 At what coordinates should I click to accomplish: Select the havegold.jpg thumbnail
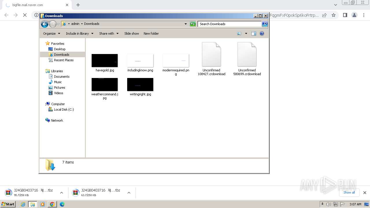click(105, 60)
